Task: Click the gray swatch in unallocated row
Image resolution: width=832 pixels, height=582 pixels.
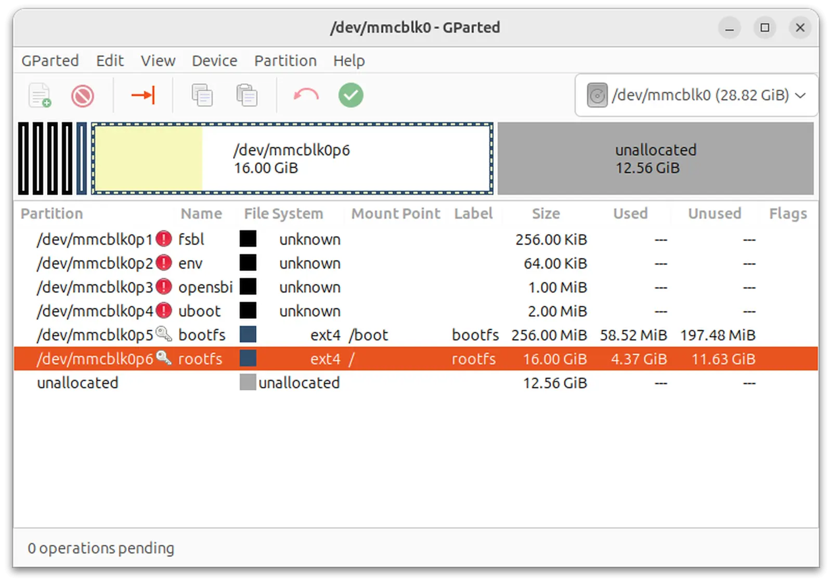Action: (248, 382)
